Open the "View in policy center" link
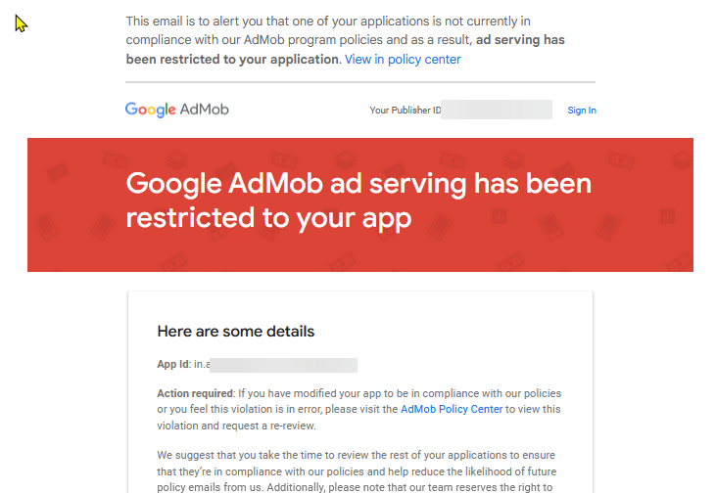 (x=403, y=60)
